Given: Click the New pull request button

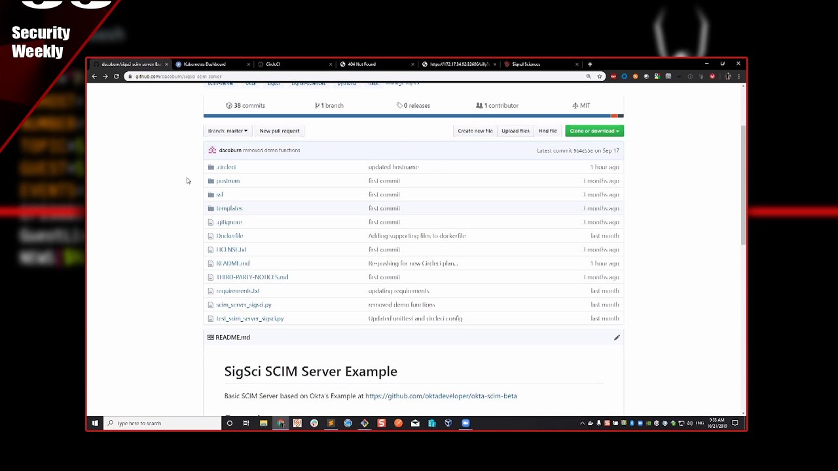Looking at the screenshot, I should point(280,131).
